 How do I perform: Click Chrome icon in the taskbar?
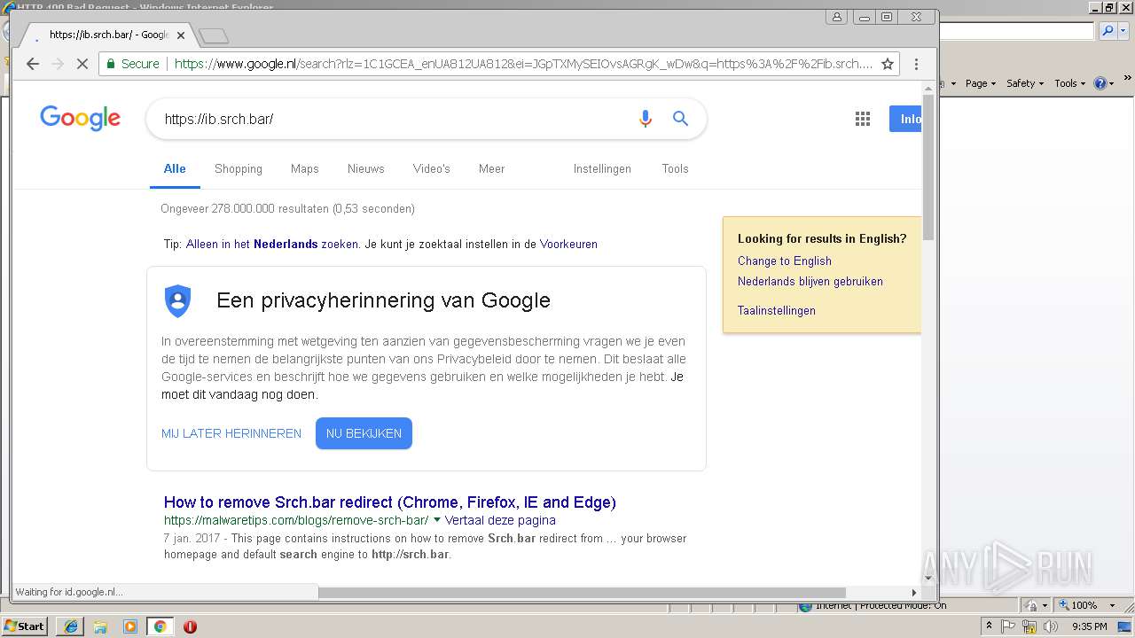[x=160, y=626]
